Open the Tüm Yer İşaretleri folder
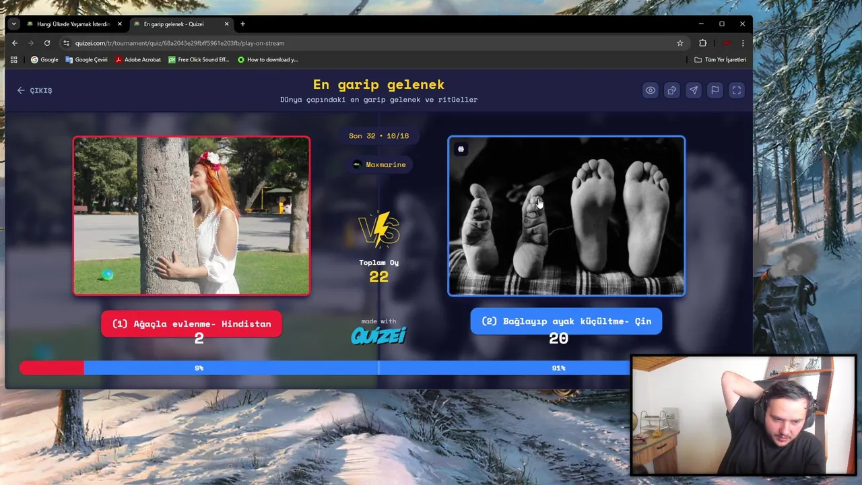Screen dimensions: 862x485 721,60
